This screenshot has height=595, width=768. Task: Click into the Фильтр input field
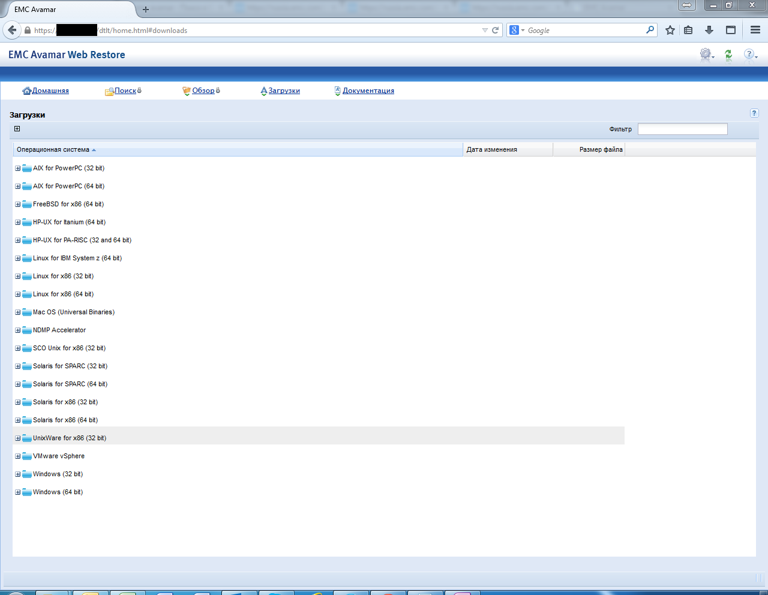(683, 129)
